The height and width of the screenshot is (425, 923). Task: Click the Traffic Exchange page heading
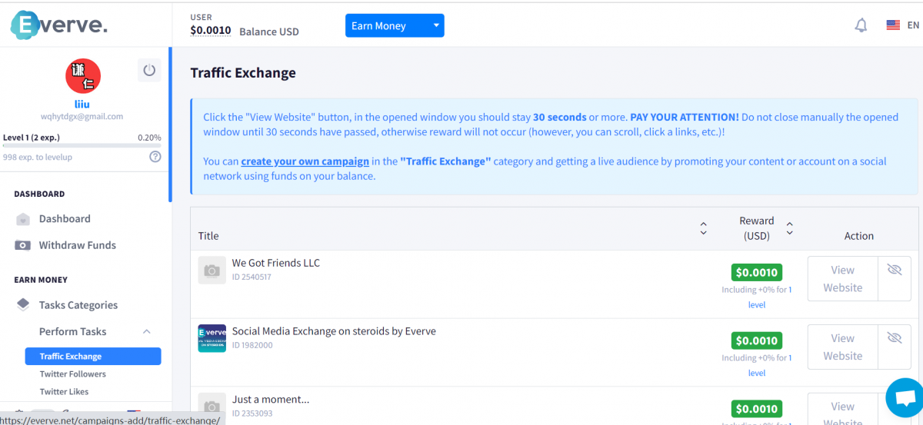tap(243, 73)
